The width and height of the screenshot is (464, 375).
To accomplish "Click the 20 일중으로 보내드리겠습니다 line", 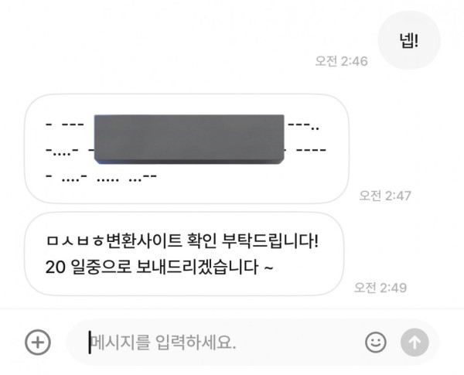I will (159, 267).
